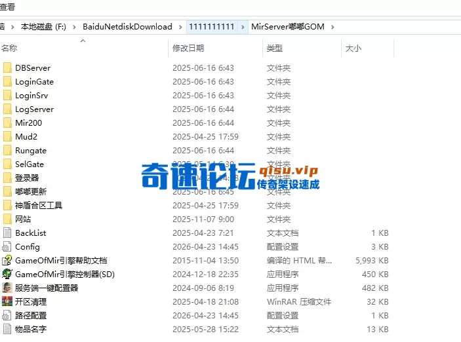This screenshot has height=342, width=461.
Task: Expand breadcrumb arrow before 本地磁盘 (F:)
Action: pyautogui.click(x=12, y=27)
